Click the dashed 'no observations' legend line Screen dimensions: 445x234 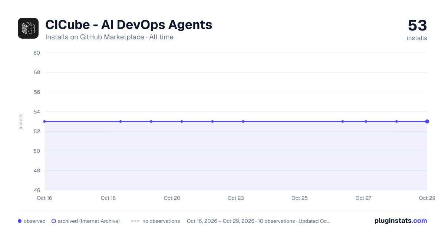coord(135,221)
